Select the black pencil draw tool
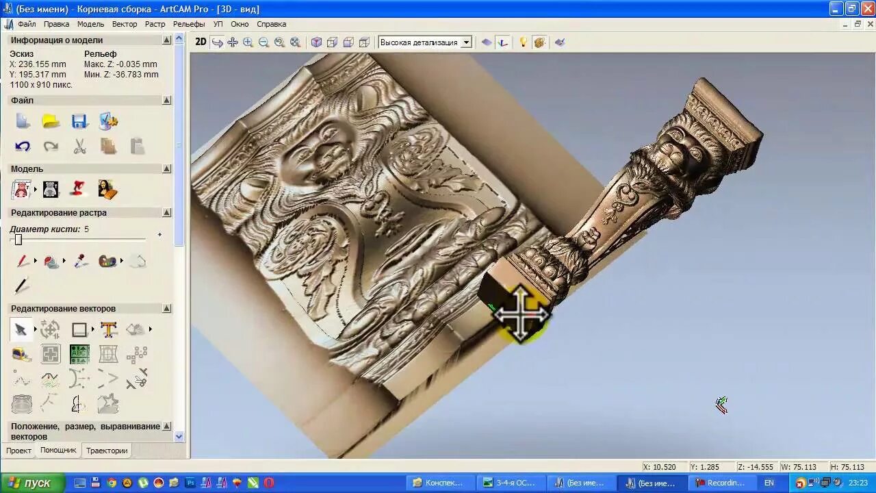This screenshot has height=493, width=876. click(22, 286)
